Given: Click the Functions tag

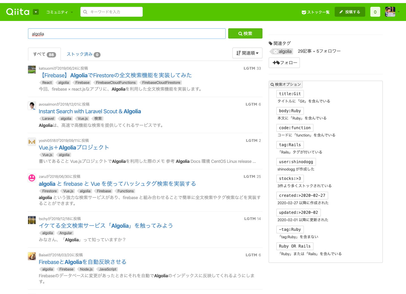Looking at the screenshot, I should click(x=125, y=191).
